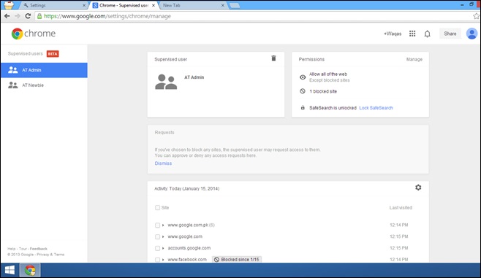Bookmark page with the star icon
481x278 pixels.
476,16
